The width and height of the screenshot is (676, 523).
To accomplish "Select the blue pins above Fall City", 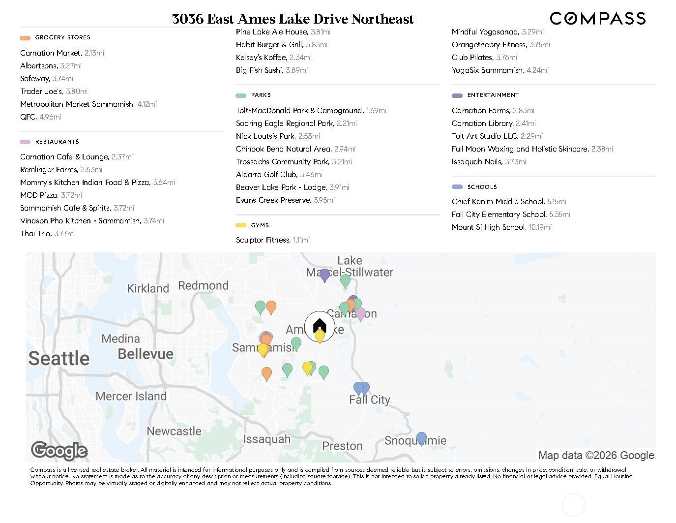I will 361,388.
